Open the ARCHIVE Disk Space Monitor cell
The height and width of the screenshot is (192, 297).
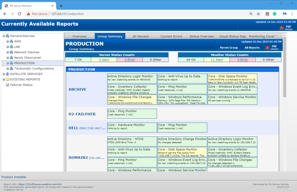click(x=232, y=78)
